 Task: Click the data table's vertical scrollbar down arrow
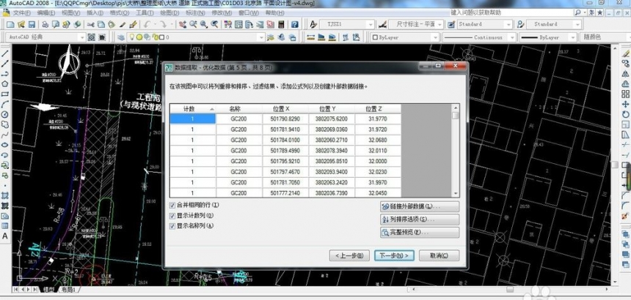click(x=456, y=193)
